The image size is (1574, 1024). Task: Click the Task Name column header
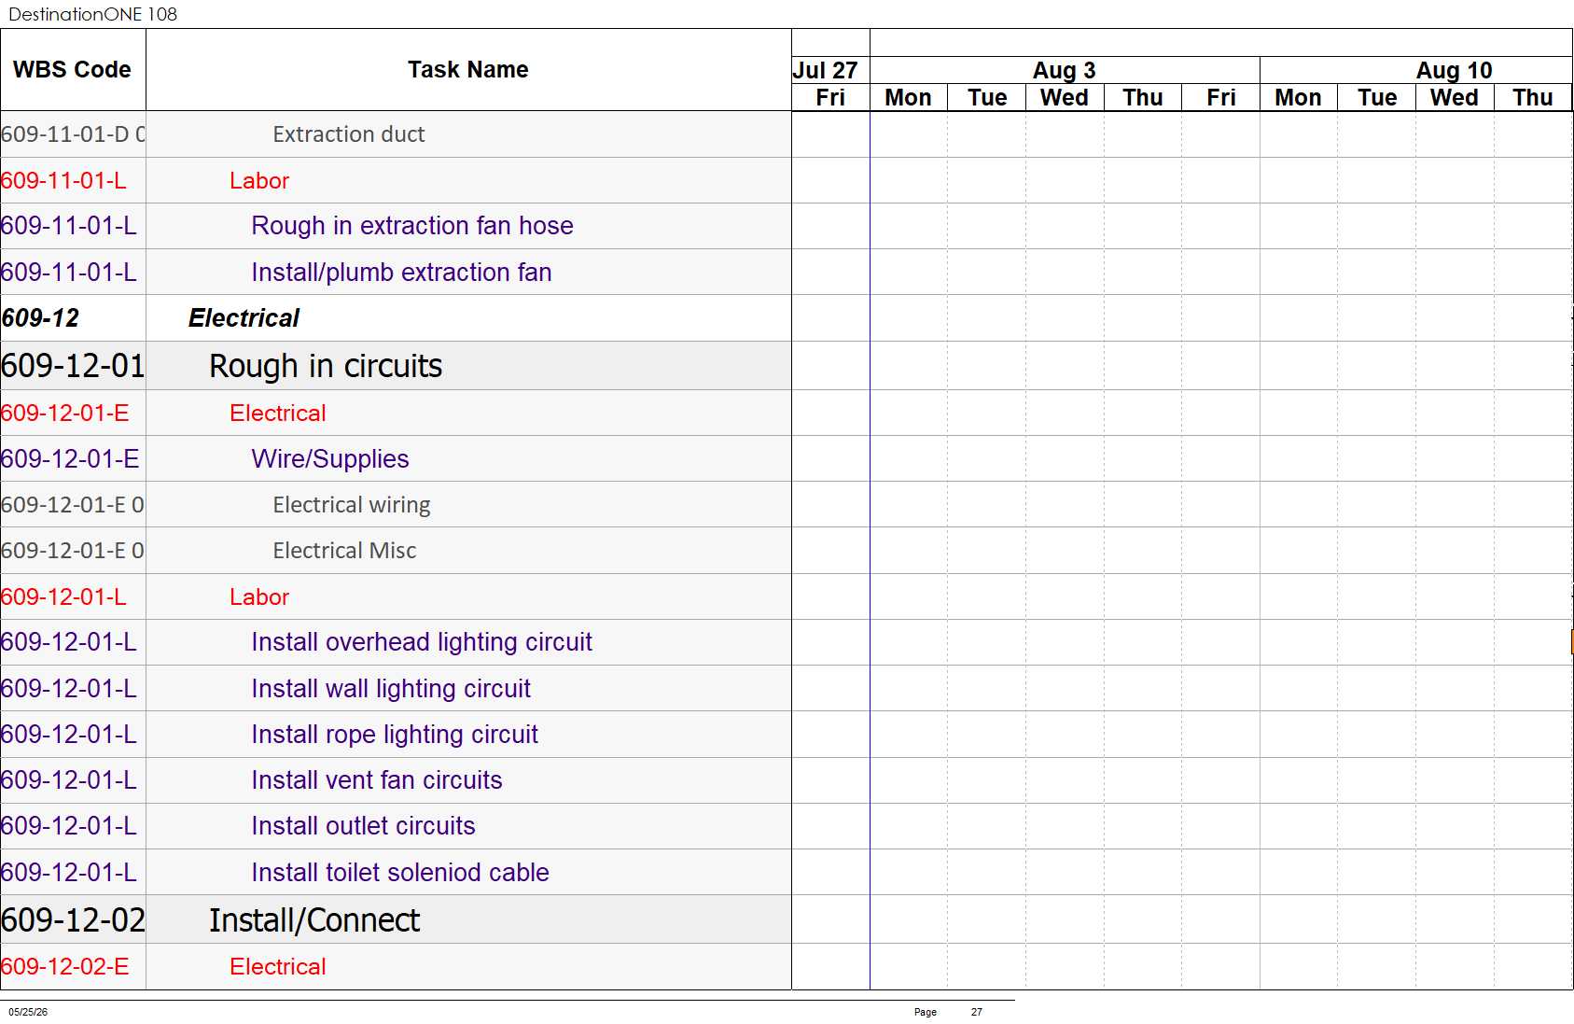467,70
